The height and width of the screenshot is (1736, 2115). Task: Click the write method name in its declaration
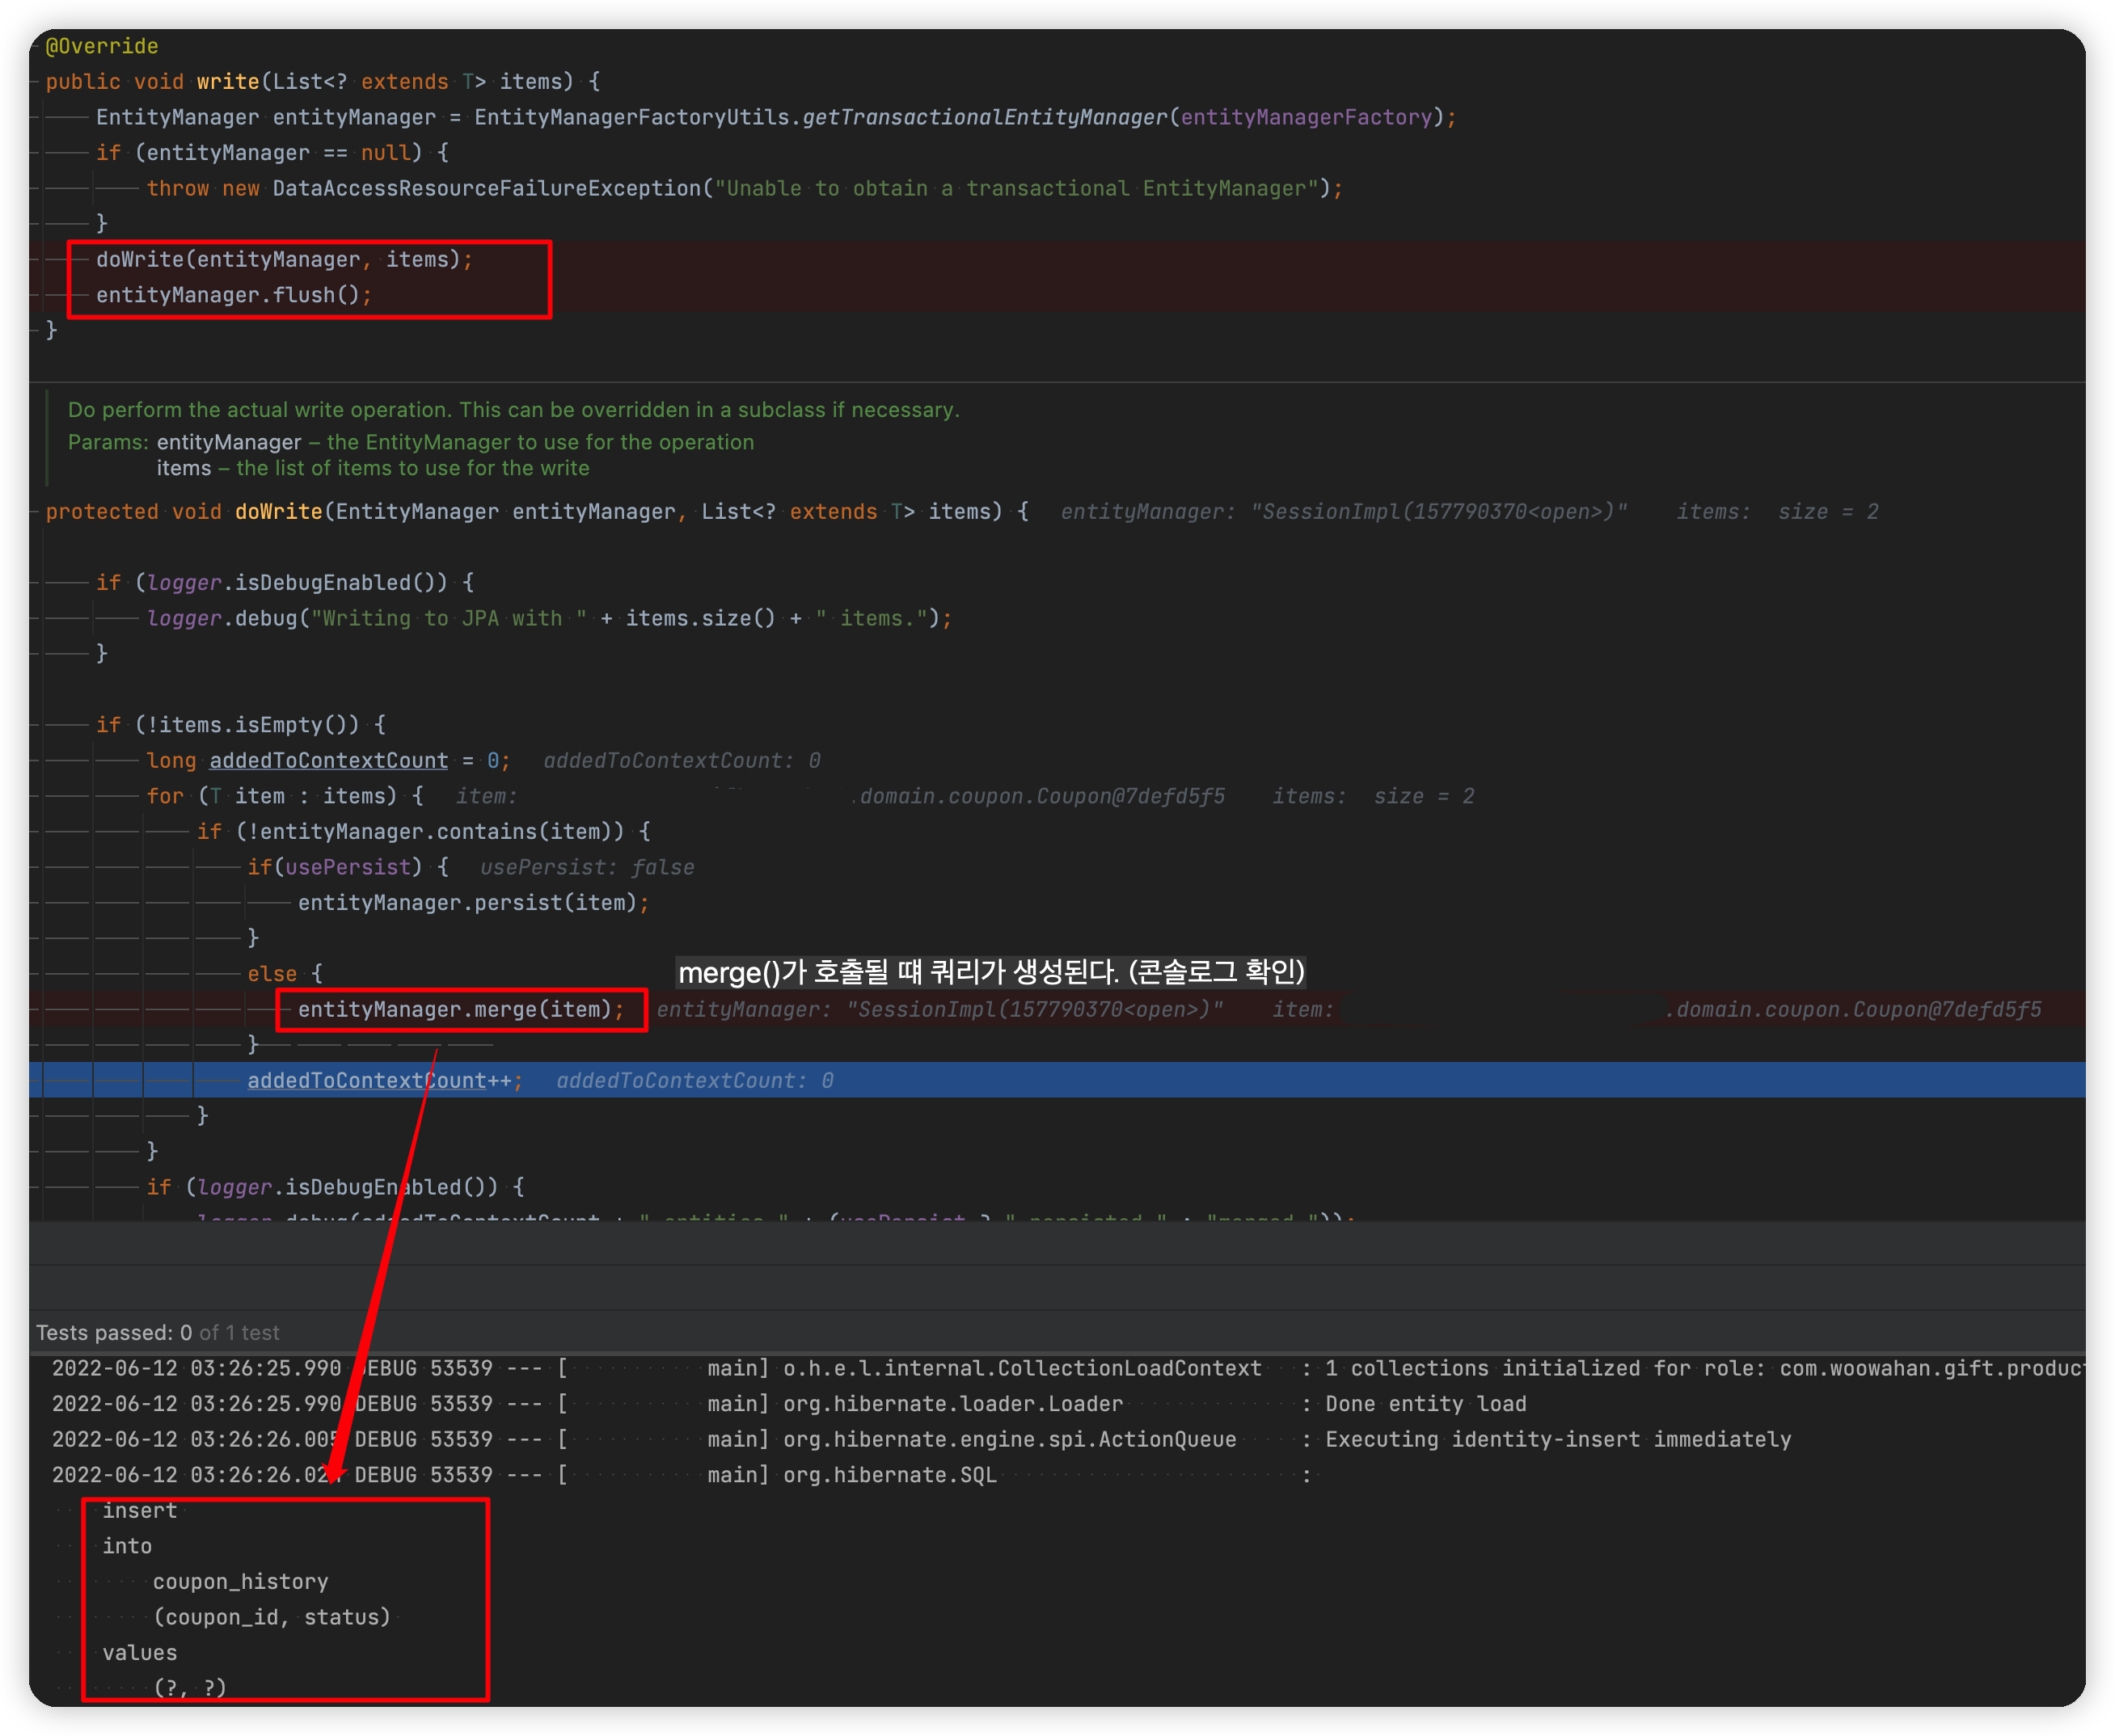[227, 82]
